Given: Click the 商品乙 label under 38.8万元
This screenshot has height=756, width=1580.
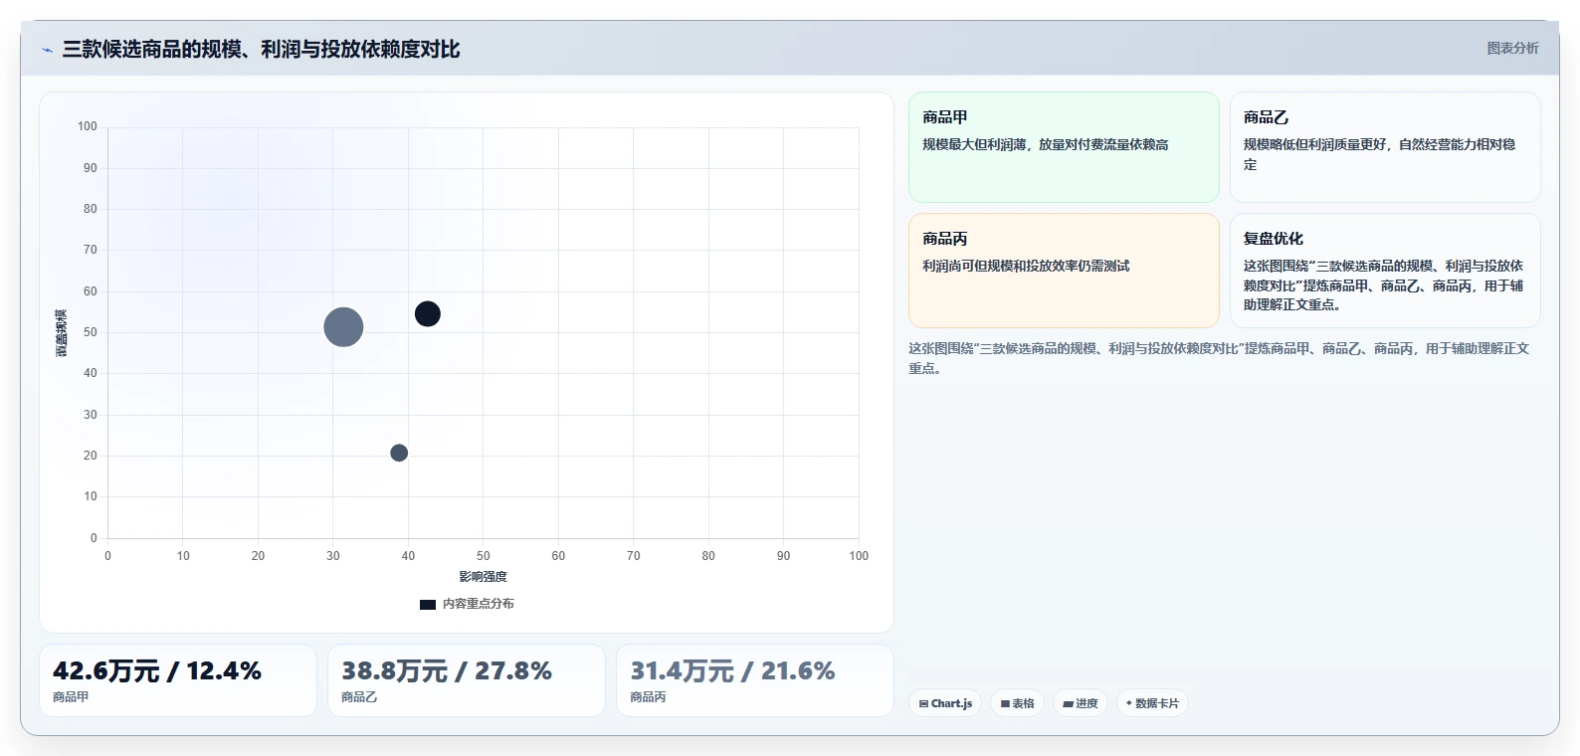Looking at the screenshot, I should pos(359,697).
